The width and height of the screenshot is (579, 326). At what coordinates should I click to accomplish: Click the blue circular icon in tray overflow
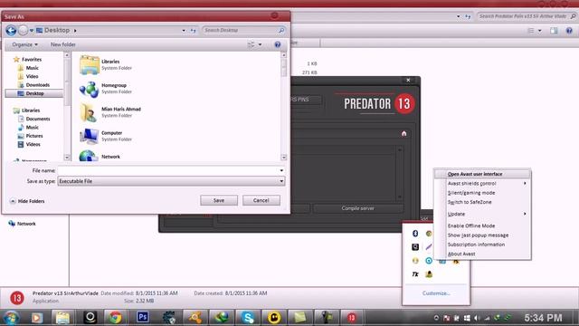429,261
